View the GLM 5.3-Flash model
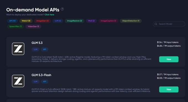 tap(169, 89)
